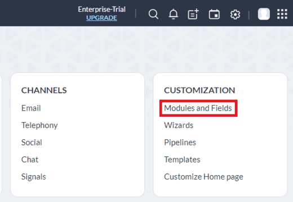Select Telephony under Channels

click(x=39, y=125)
